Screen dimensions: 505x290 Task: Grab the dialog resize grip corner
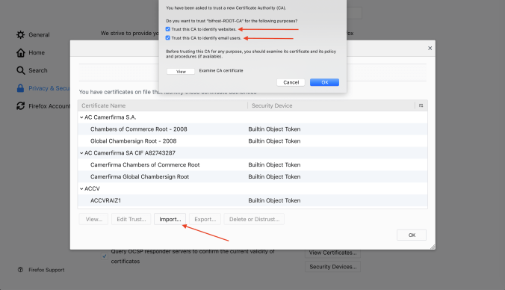point(433,247)
